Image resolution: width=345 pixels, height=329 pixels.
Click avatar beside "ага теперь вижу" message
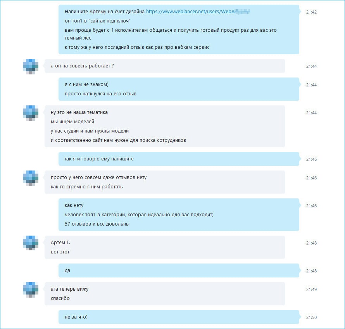pyautogui.click(x=31, y=289)
